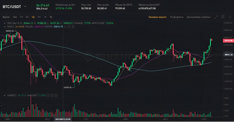Click the left edge panel collapse handle

coord(1,106)
